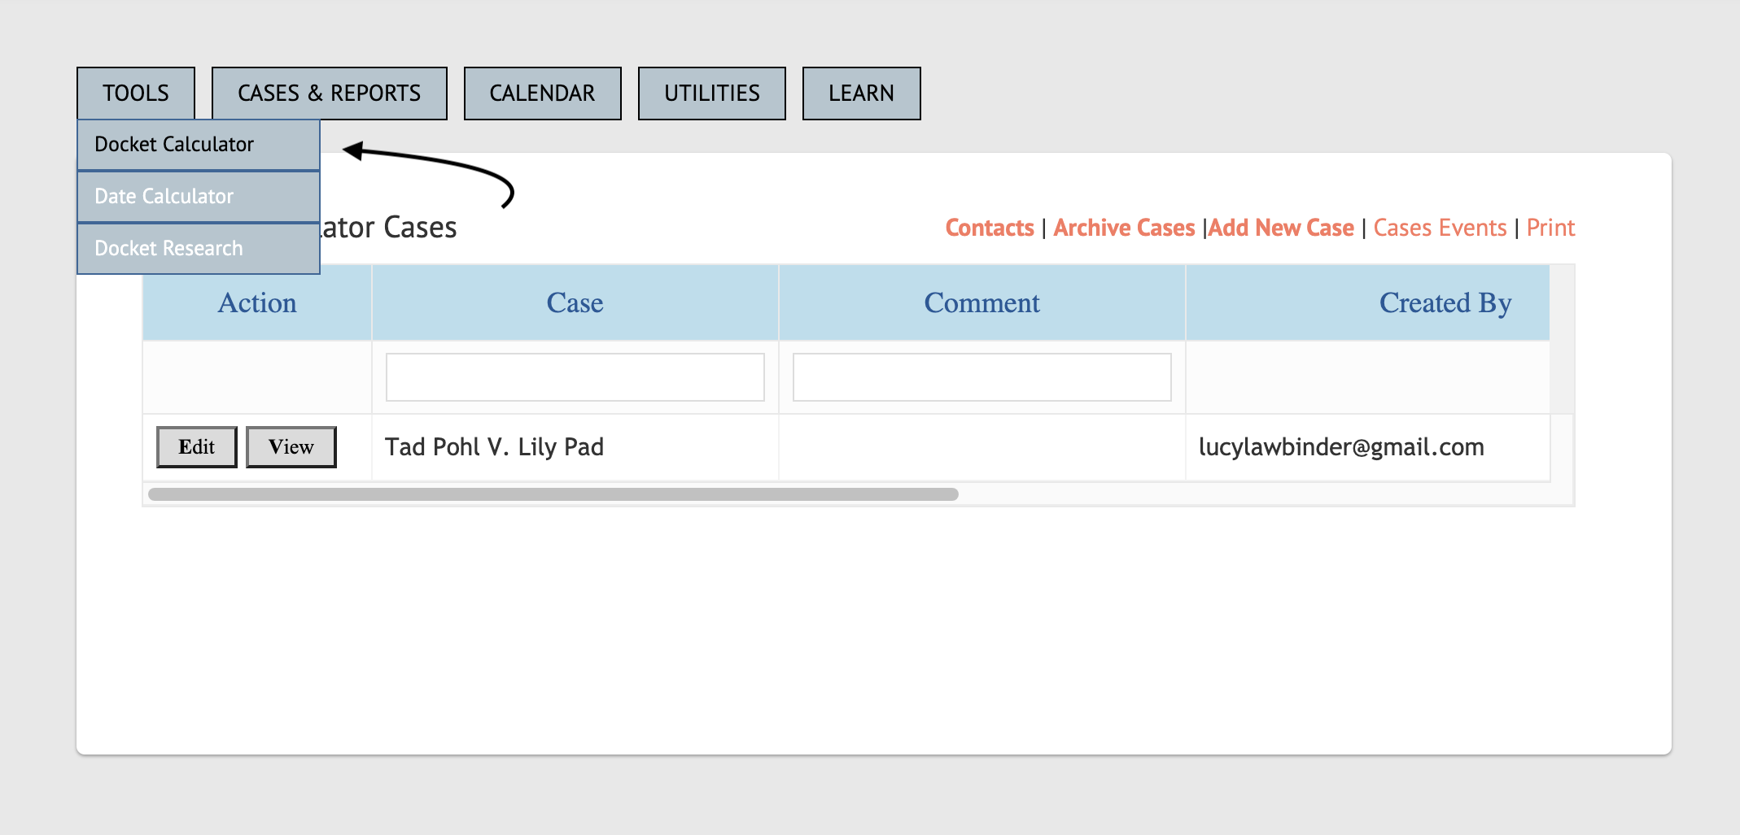The height and width of the screenshot is (835, 1740).
Task: Select Docket Calculator from the dropdown
Action: click(x=174, y=144)
